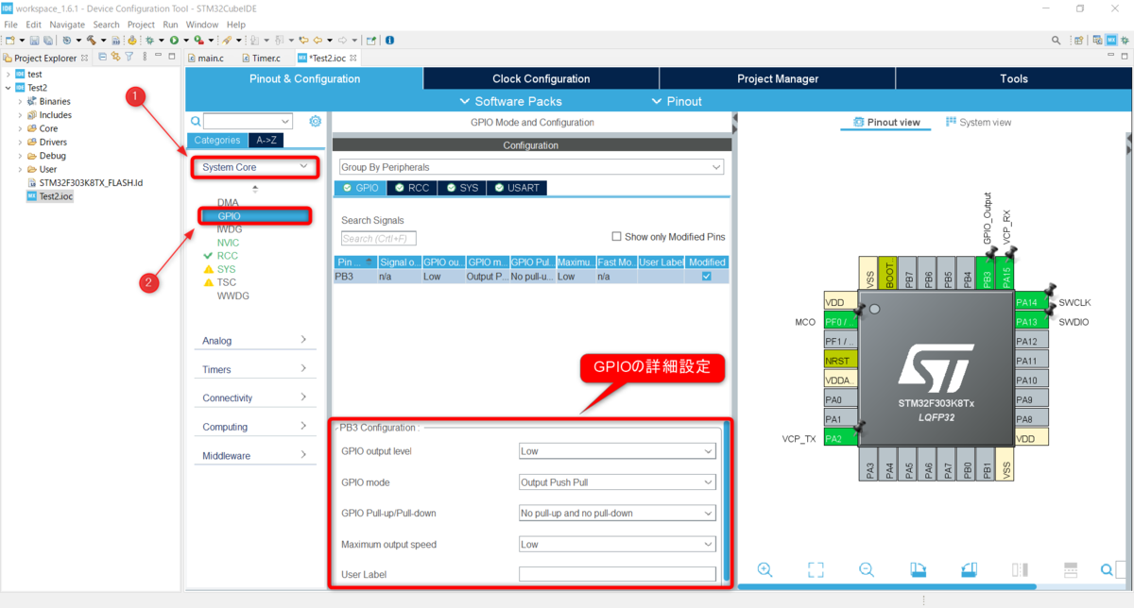The image size is (1134, 608).
Task: Open the Window menu
Action: pyautogui.click(x=202, y=24)
